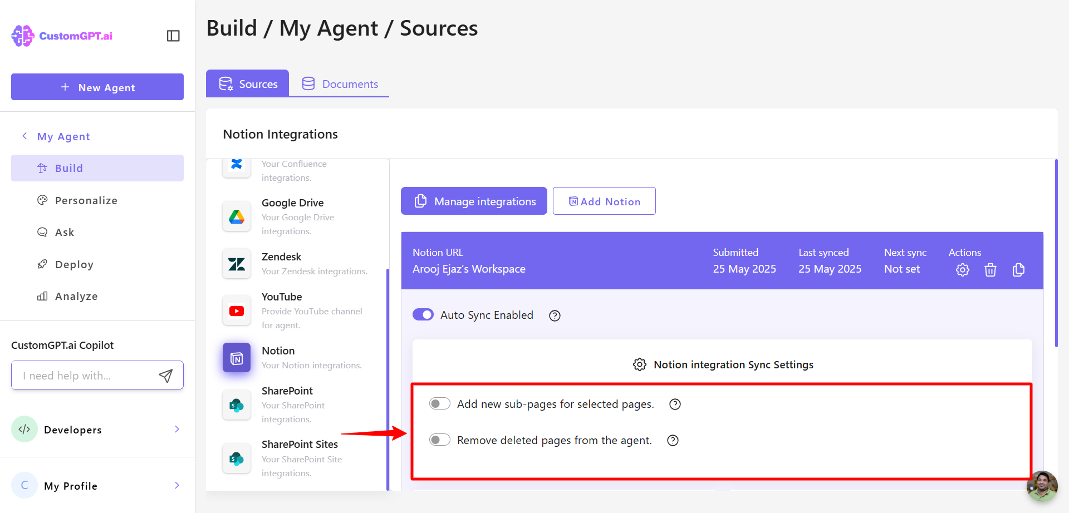Delete the Notion integration with trash icon

(x=990, y=270)
